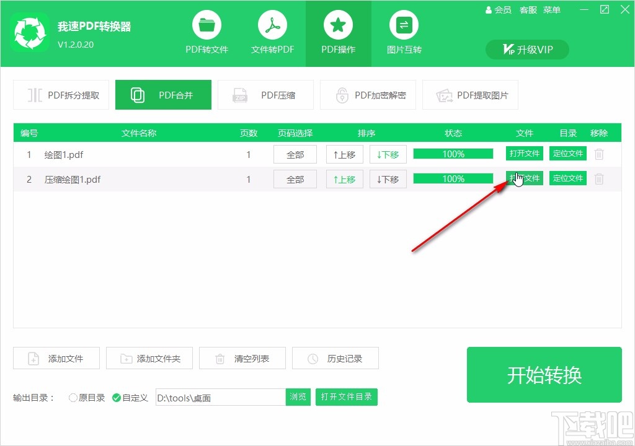Open page selection for 压缩绘图1.pdf
The height and width of the screenshot is (446, 635).
click(x=295, y=179)
